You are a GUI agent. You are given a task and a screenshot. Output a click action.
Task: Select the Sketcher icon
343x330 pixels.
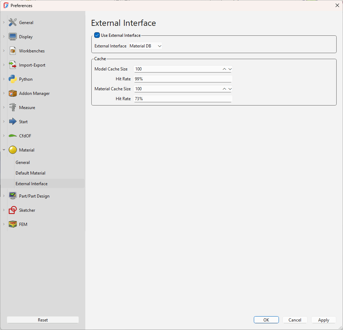13,210
